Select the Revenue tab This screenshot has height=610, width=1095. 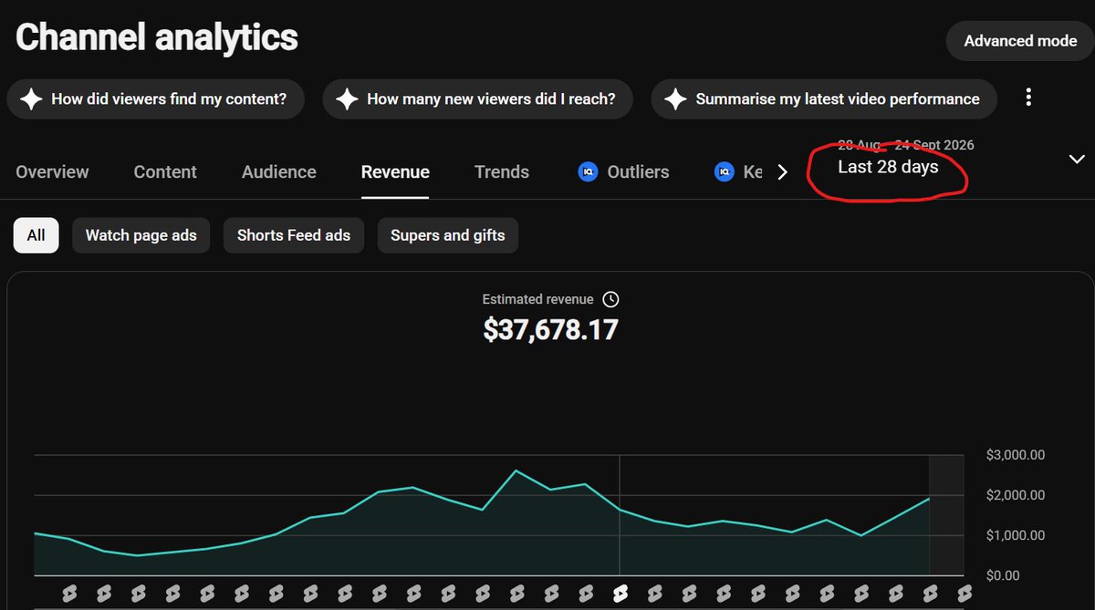(395, 171)
